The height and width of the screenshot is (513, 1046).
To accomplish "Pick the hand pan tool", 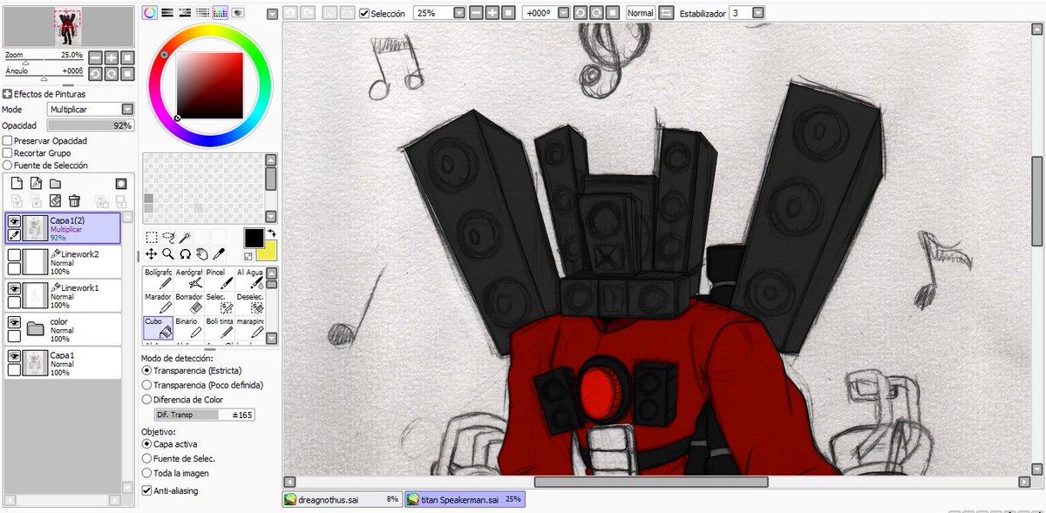I will [201, 254].
